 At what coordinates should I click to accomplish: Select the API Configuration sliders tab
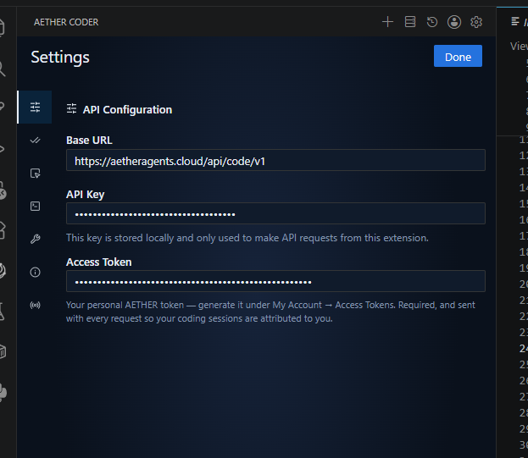pos(35,108)
